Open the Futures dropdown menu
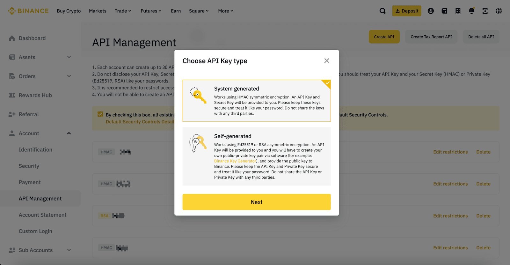The image size is (510, 265). pos(151,11)
